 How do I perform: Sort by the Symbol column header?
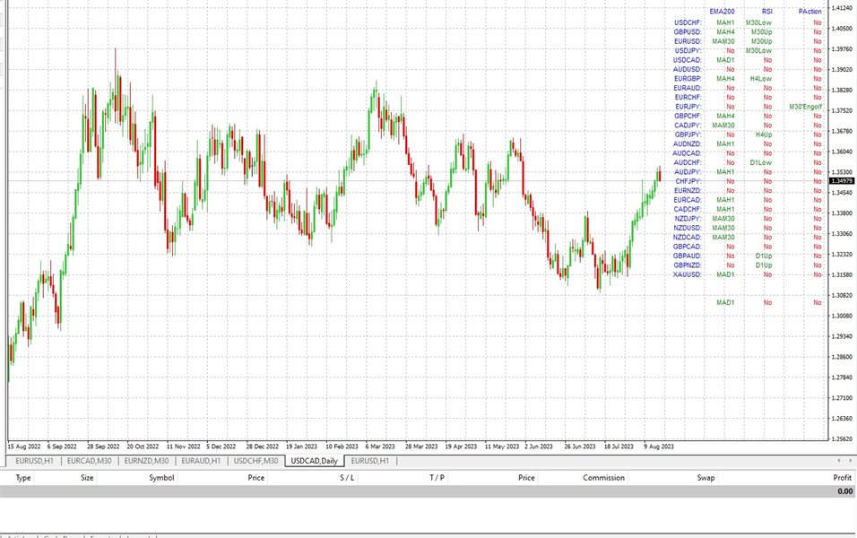click(x=161, y=478)
